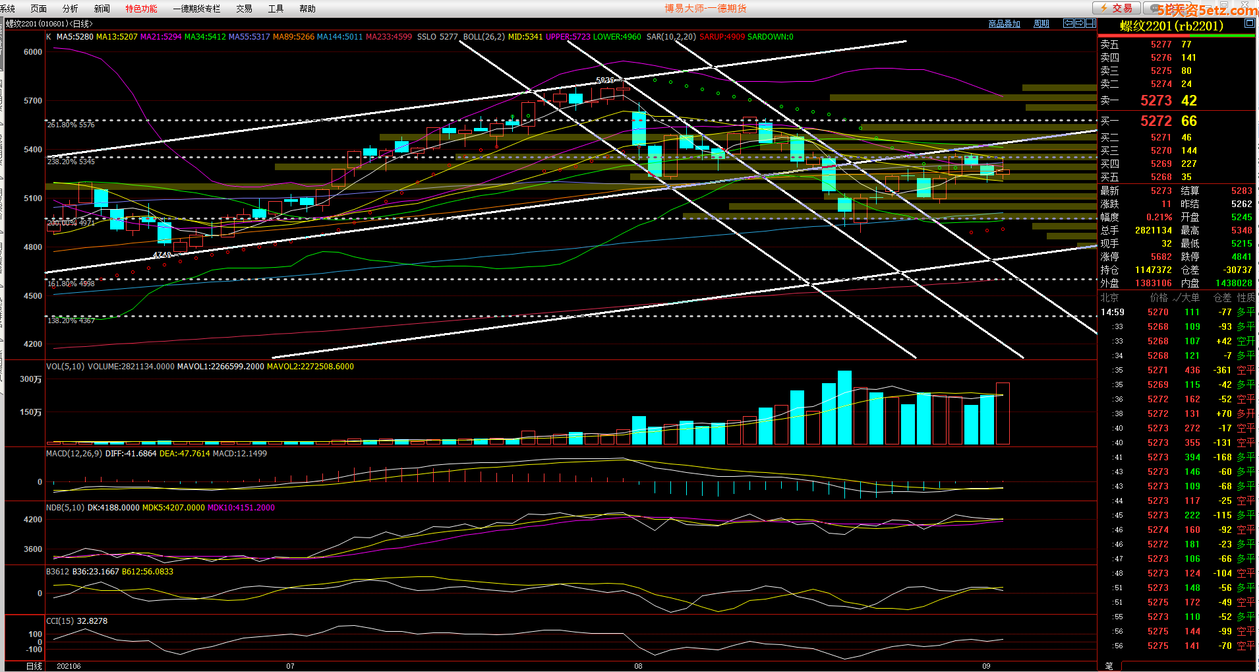Click the CCI(15) indicator label
1259x672 pixels.
60,621
